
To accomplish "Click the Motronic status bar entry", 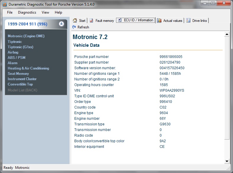I will (x=22, y=168).
